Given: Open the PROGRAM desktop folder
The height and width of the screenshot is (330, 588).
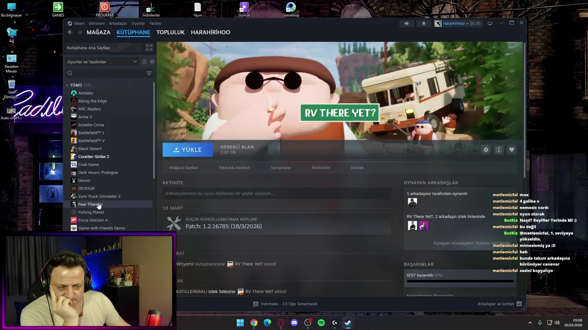Looking at the screenshot, I should tap(104, 10).
